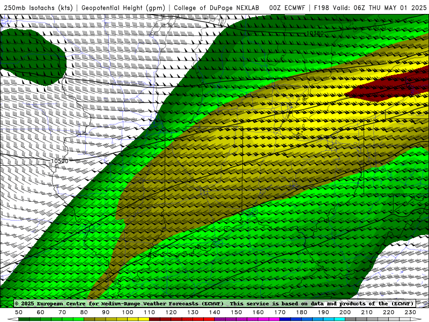Select the 80 legend label
The image size is (429, 322).
point(84,312)
